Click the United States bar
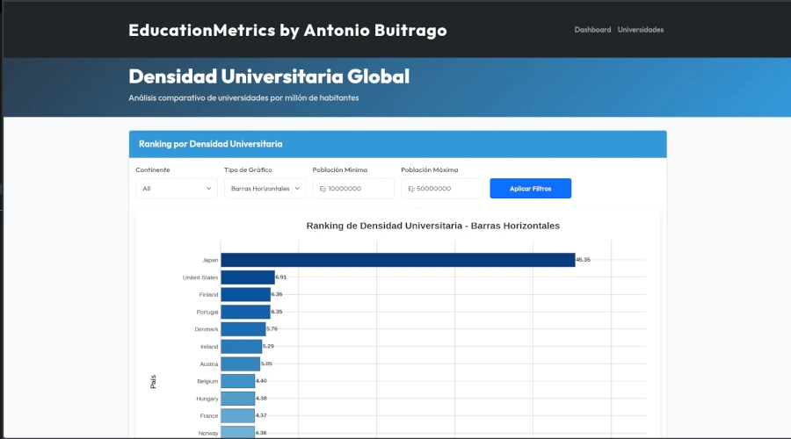This screenshot has height=439, width=791. click(x=248, y=277)
